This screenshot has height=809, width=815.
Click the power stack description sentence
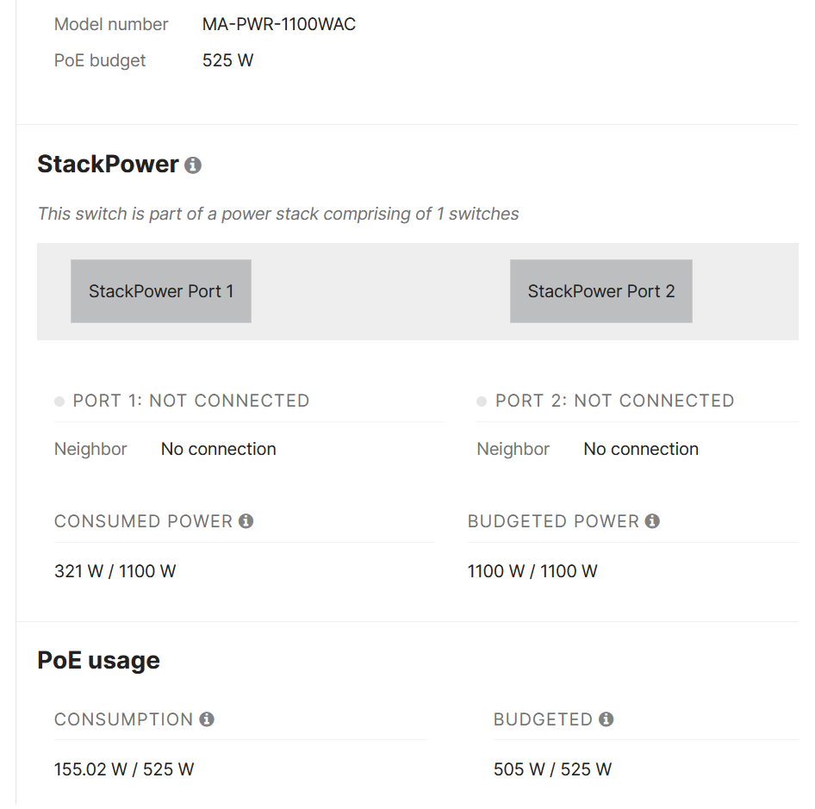pos(278,214)
